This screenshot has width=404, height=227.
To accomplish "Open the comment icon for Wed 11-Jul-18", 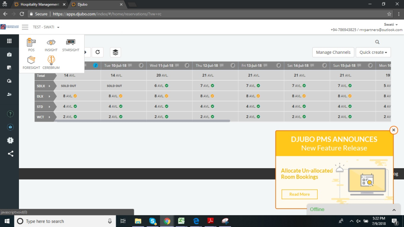I will (x=177, y=66).
